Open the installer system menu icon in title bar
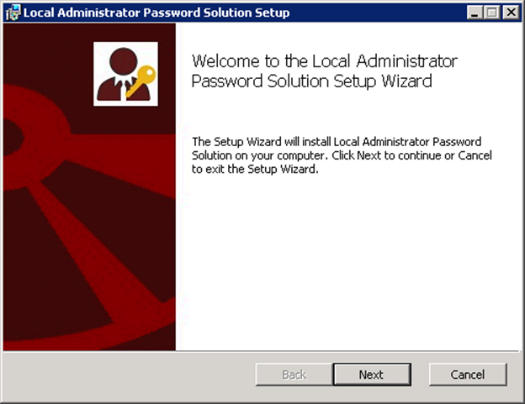The image size is (525, 404). pos(13,13)
